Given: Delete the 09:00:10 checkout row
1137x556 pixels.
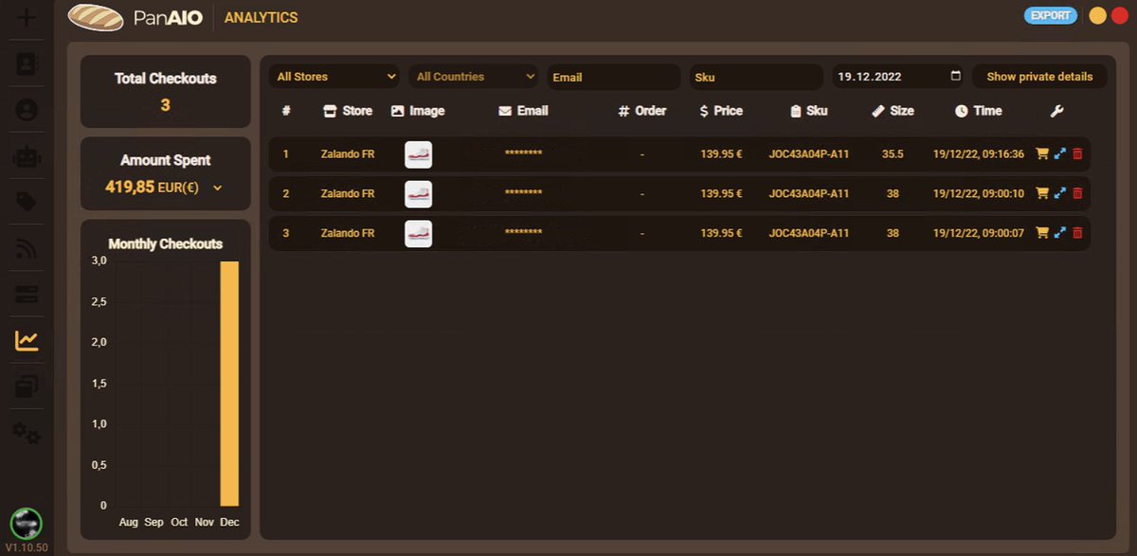Looking at the screenshot, I should (1077, 193).
